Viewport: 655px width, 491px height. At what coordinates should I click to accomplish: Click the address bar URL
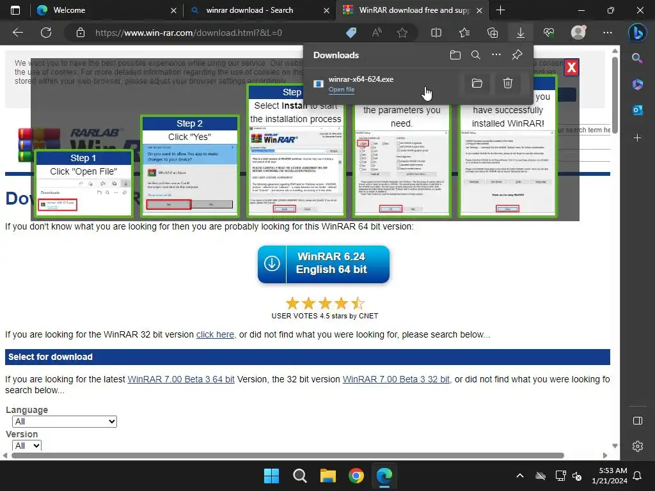[x=189, y=33]
